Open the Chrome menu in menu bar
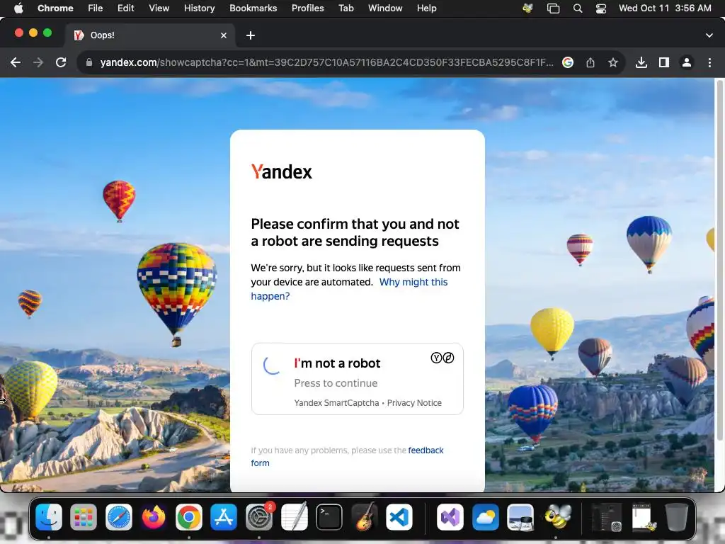This screenshot has width=725, height=544. [x=55, y=8]
